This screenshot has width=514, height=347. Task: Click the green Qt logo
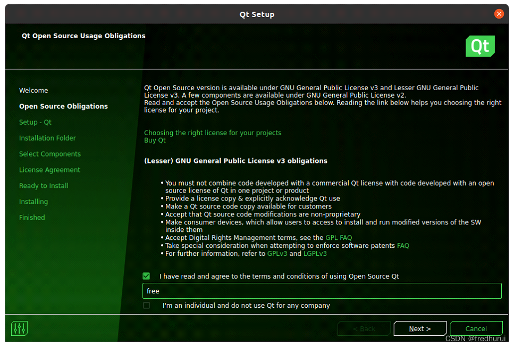click(x=480, y=46)
